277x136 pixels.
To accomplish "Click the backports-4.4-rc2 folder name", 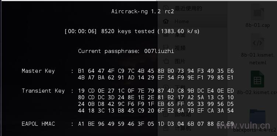I will click(x=255, y=130).
